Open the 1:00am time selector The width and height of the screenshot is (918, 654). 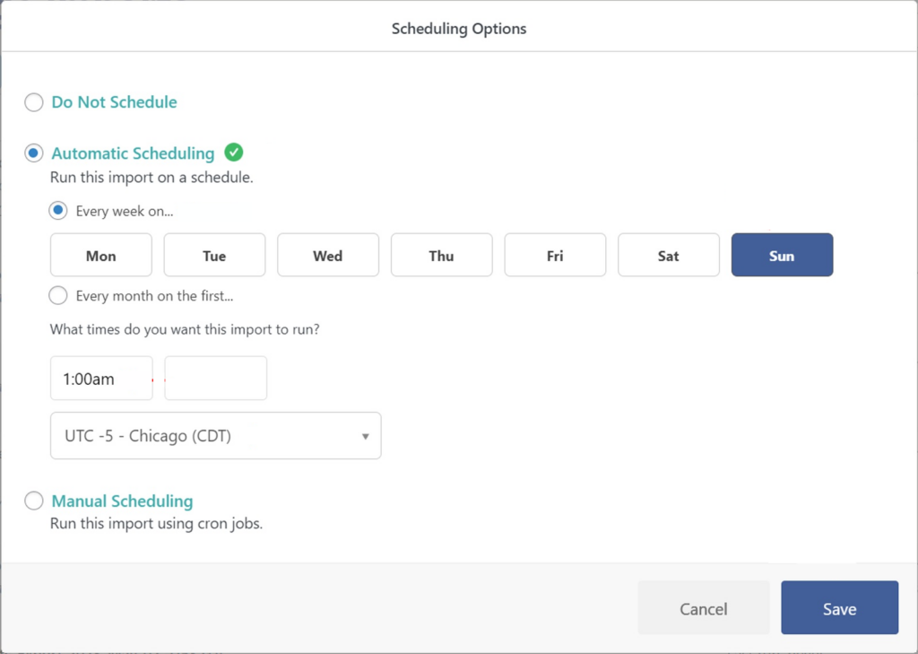pyautogui.click(x=101, y=378)
